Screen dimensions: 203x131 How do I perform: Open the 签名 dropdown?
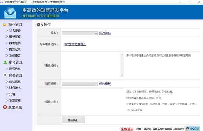tap(80, 33)
